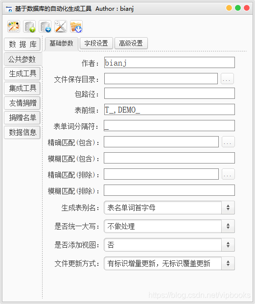Select the 友情捐赠 sidebar button
This screenshot has height=304, width=255.
(22, 103)
